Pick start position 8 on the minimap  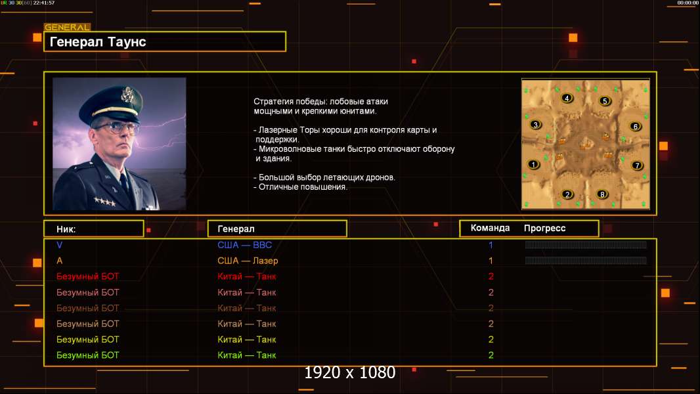pyautogui.click(x=602, y=194)
